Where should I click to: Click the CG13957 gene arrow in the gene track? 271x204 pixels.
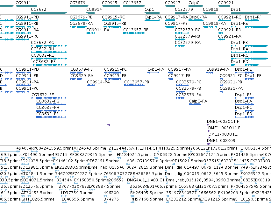tap(134, 6)
